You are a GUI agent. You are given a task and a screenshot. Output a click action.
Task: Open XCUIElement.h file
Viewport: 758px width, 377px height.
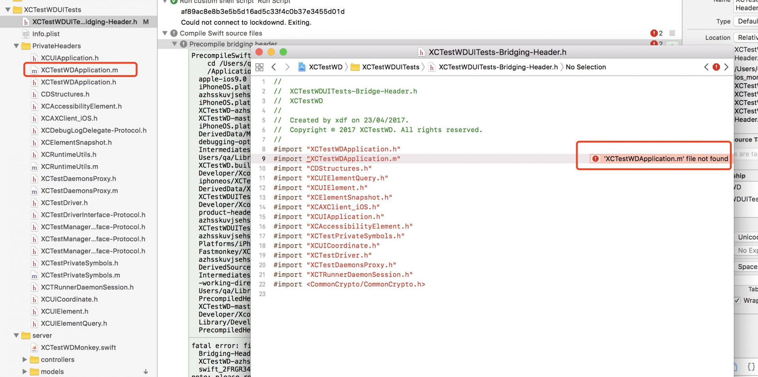pyautogui.click(x=64, y=312)
